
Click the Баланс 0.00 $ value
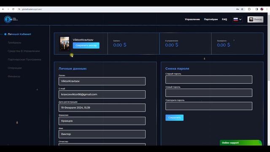point(120,45)
